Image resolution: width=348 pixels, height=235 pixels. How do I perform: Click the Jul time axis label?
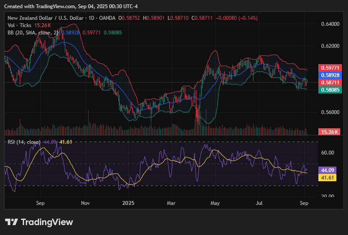pyautogui.click(x=259, y=203)
